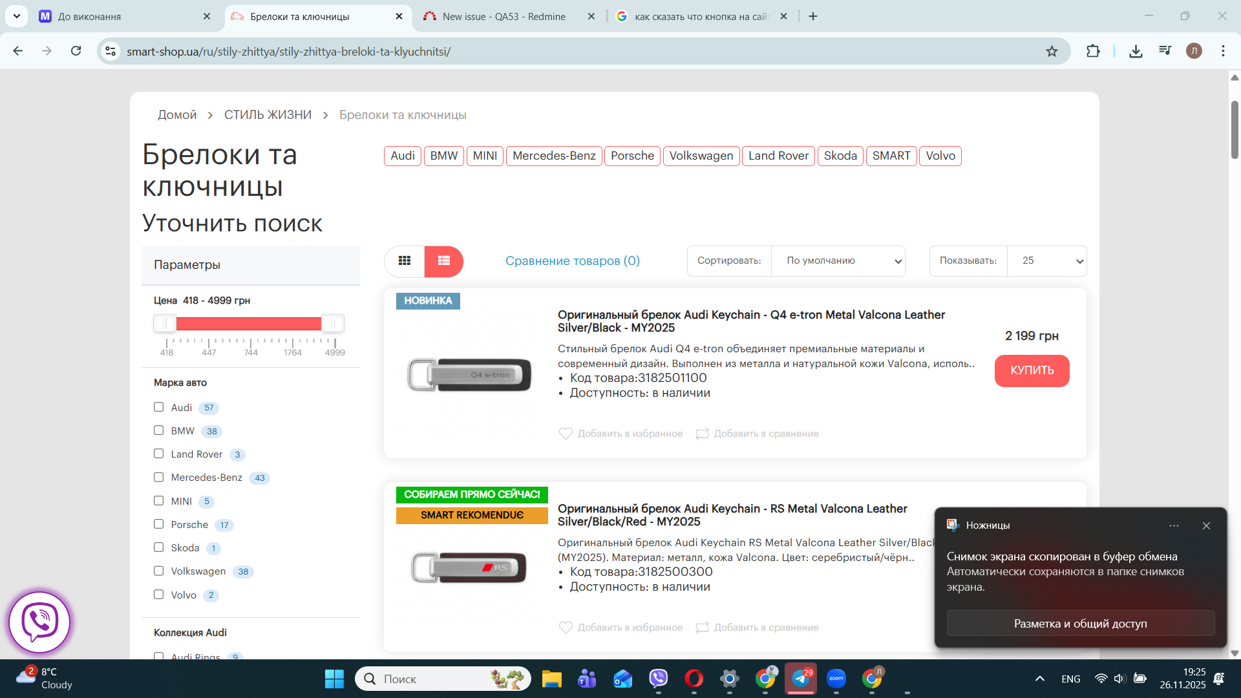Open Chrome extensions puzzle icon
This screenshot has height=698, width=1241.
(x=1093, y=52)
